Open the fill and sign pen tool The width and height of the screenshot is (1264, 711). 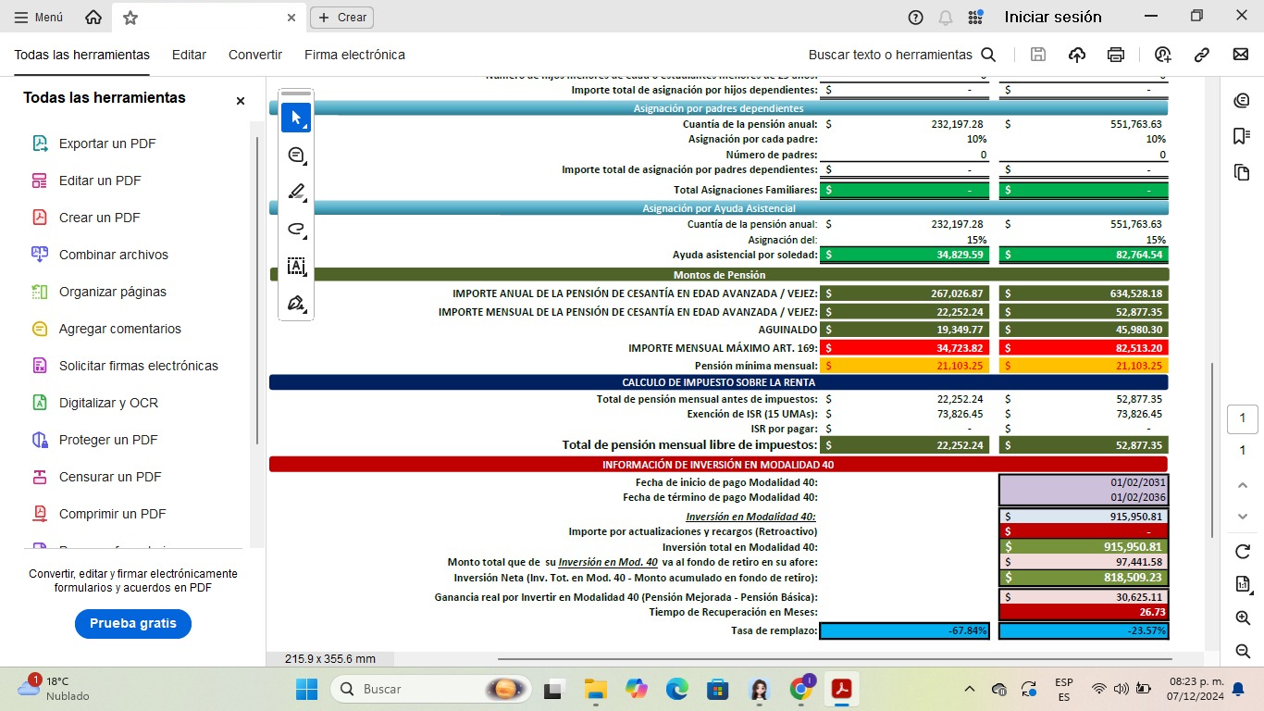(296, 304)
